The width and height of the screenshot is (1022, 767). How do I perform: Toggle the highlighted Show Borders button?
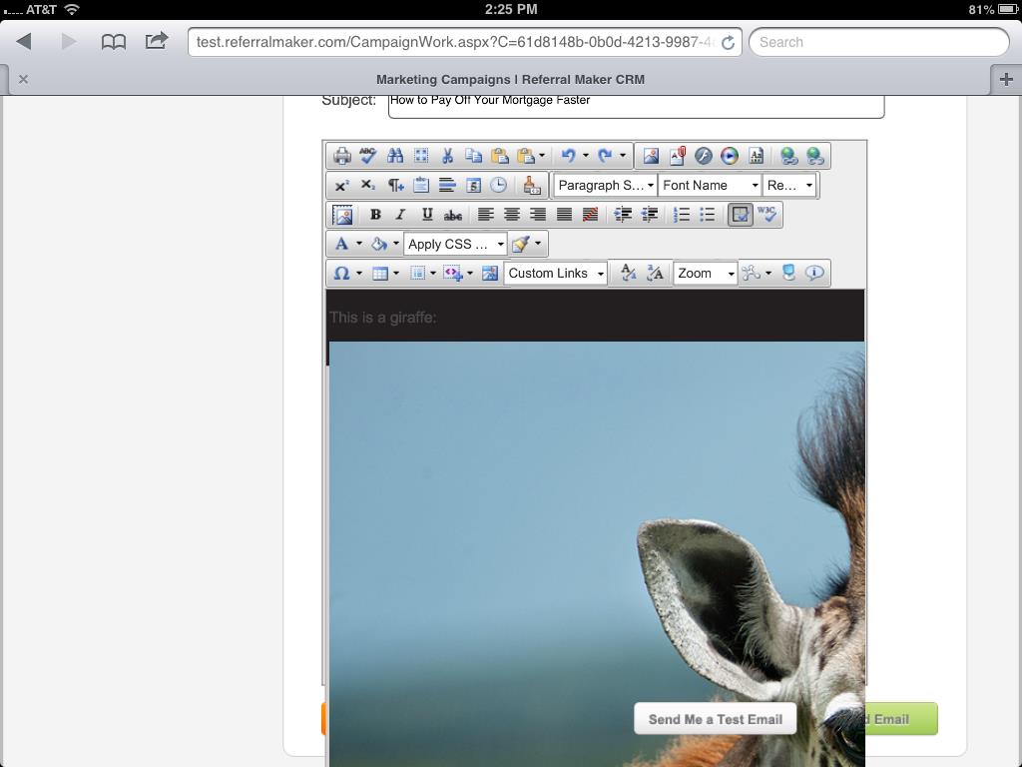[x=740, y=215]
